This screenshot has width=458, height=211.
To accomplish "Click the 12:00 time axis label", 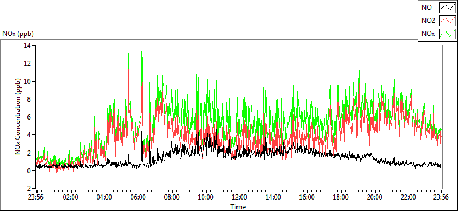I will (239, 197).
